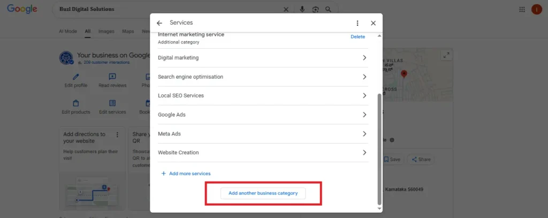Click the info icon near the map
Viewport: 548px width, 218px height.
392,140
